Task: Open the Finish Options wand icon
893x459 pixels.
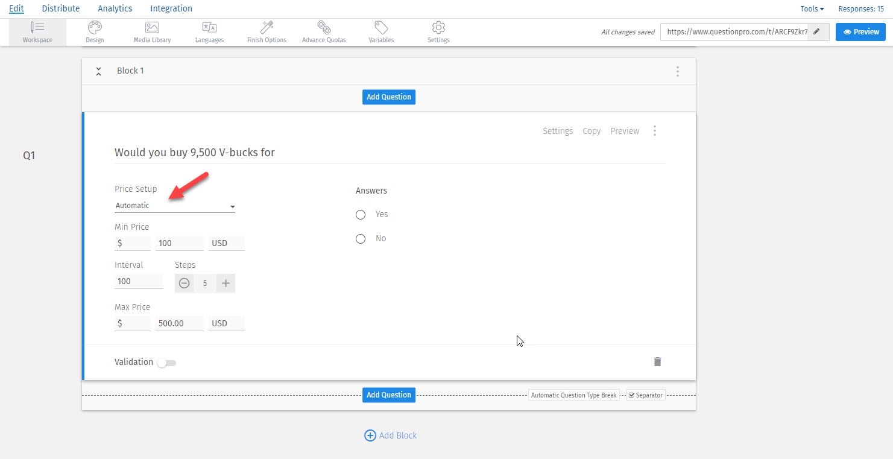Action: click(x=267, y=28)
